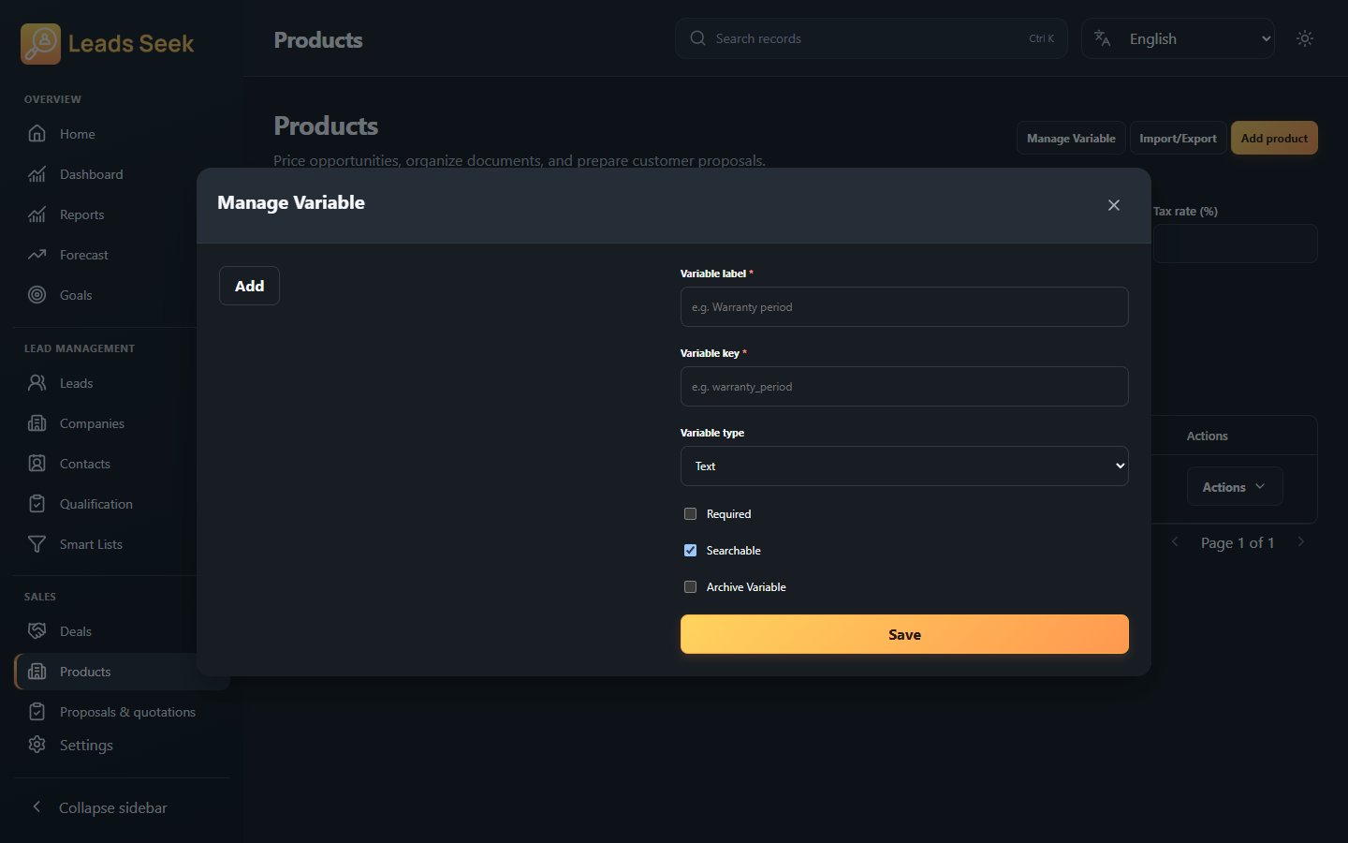
Task: Open Proposals & quotations clipboard icon
Action: (x=37, y=712)
